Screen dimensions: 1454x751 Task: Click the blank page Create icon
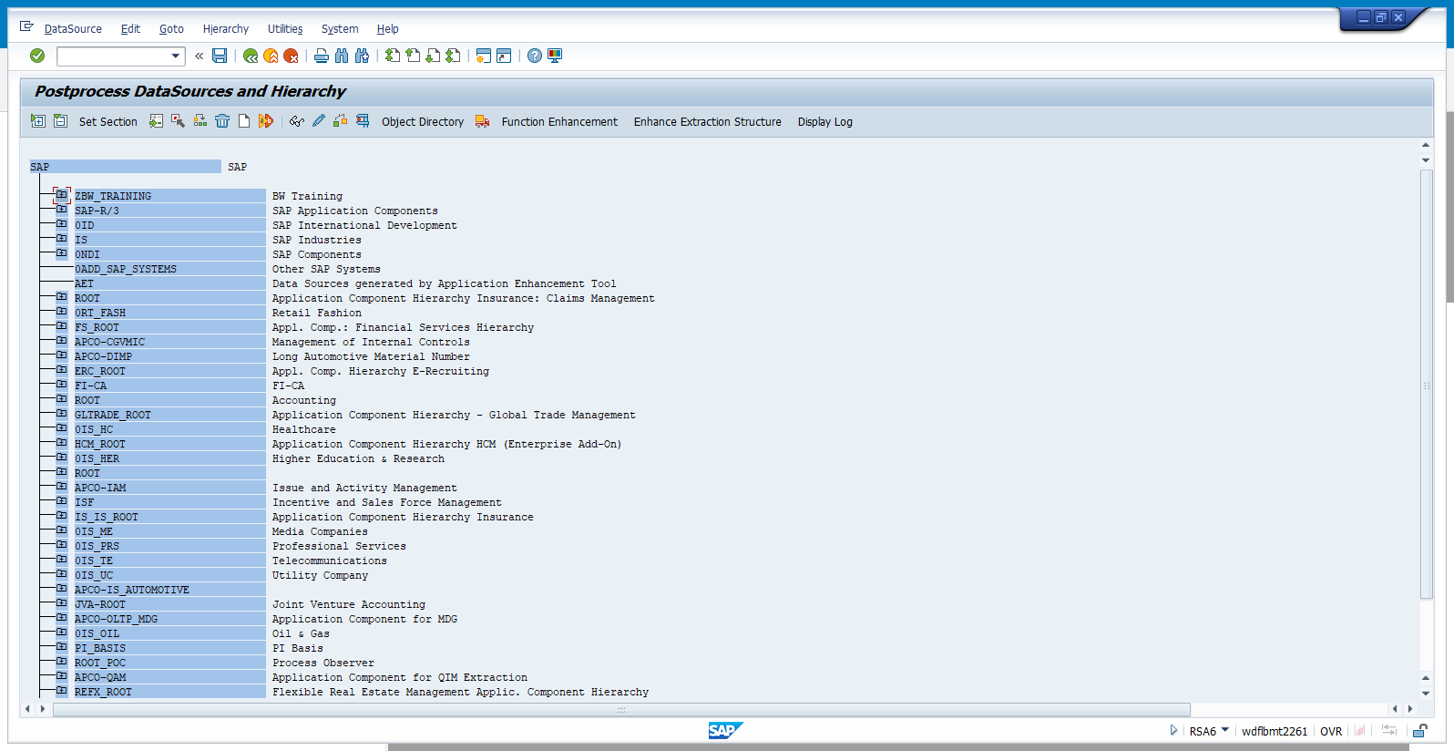[244, 121]
